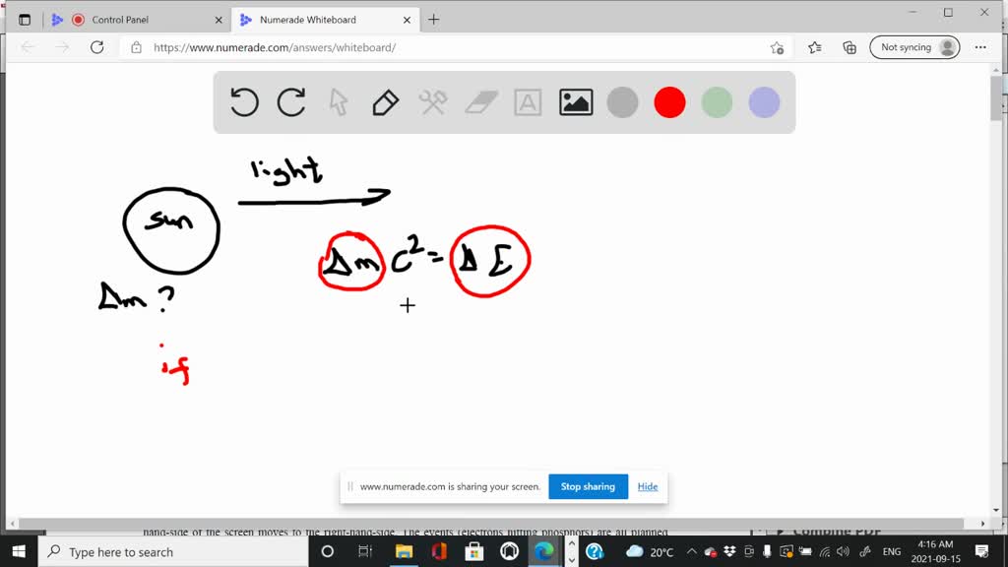The width and height of the screenshot is (1008, 567).
Task: Insert an image onto the whiteboard
Action: click(x=576, y=102)
